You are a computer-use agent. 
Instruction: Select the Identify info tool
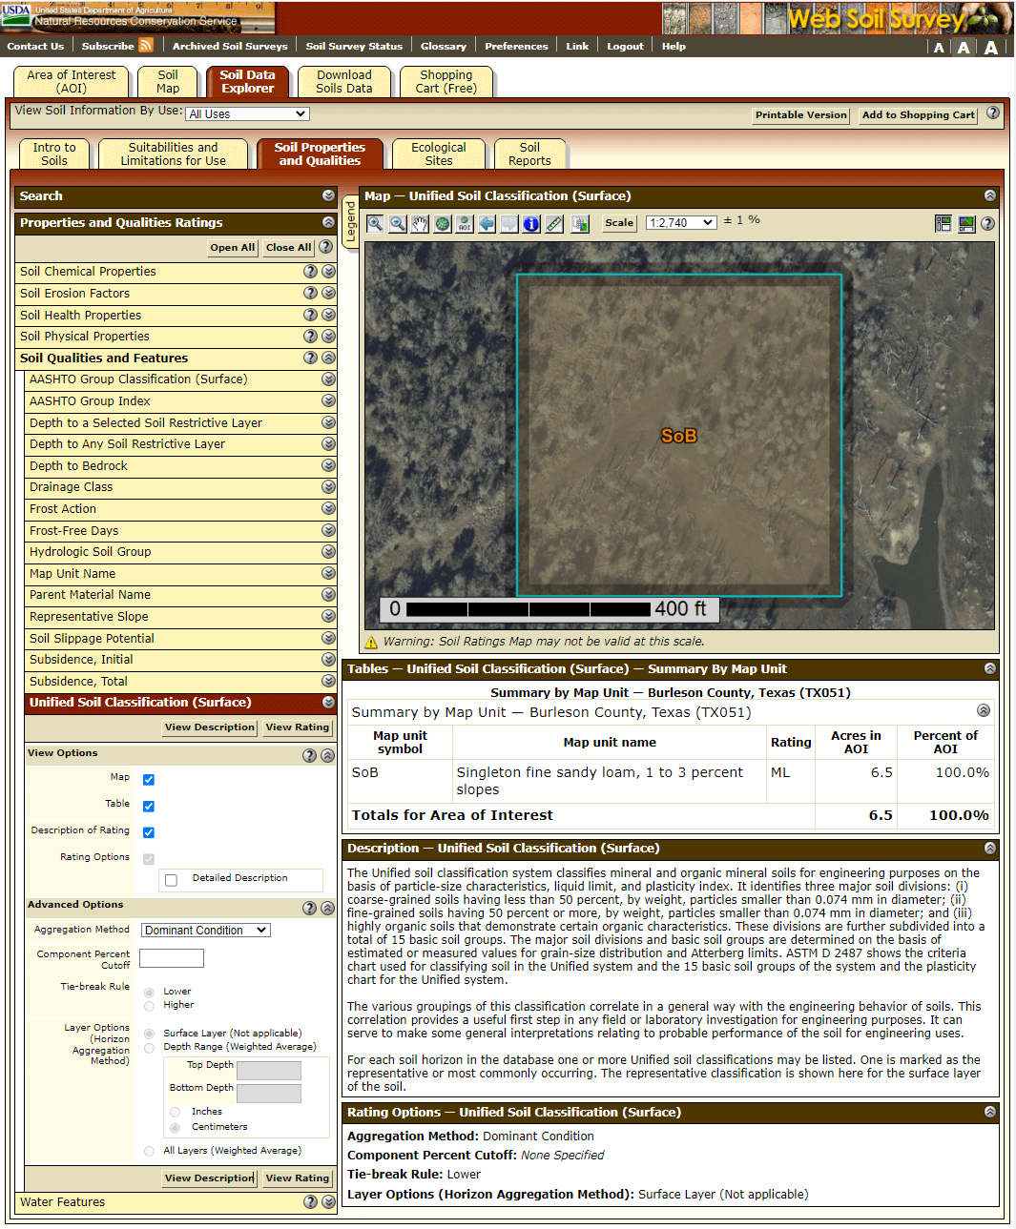tap(530, 223)
